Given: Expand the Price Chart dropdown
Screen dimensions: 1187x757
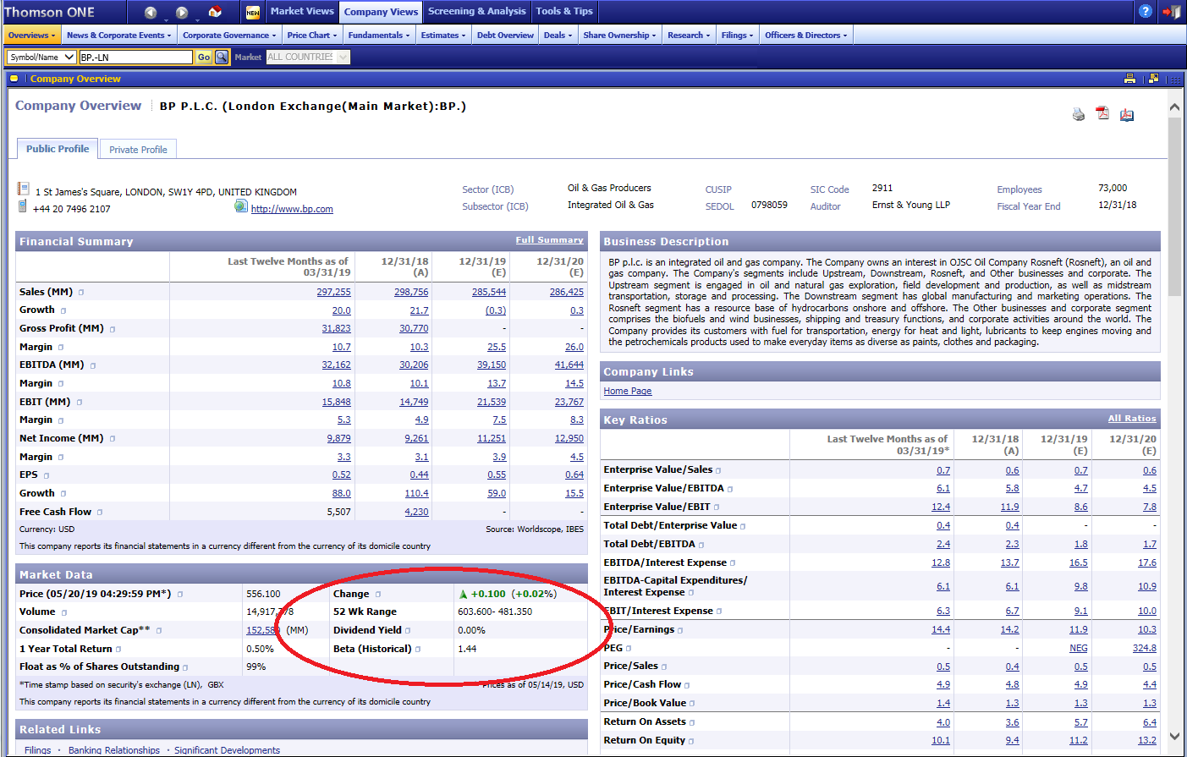Looking at the screenshot, I should [311, 36].
